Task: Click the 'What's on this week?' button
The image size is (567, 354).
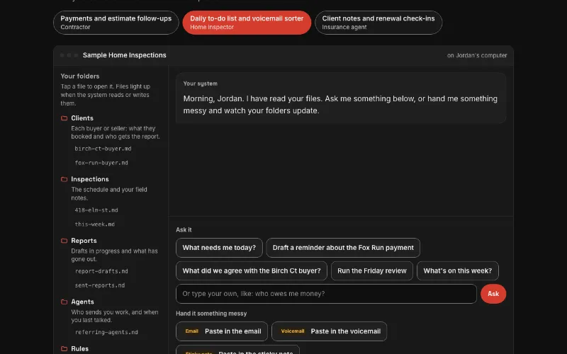Action: click(457, 271)
